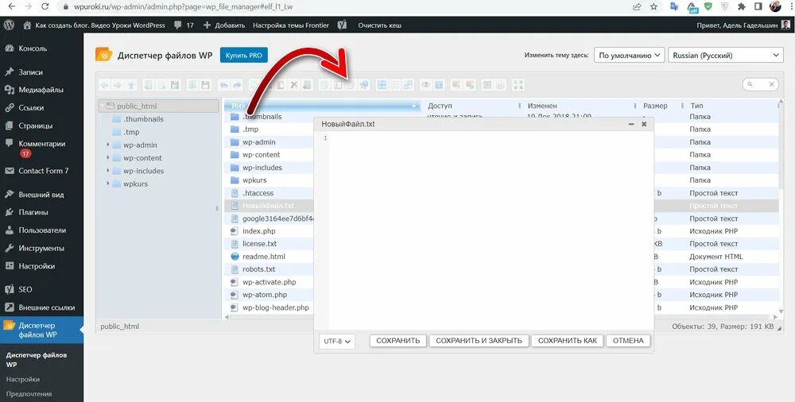Create a new folder via toolbar icon

148,85
